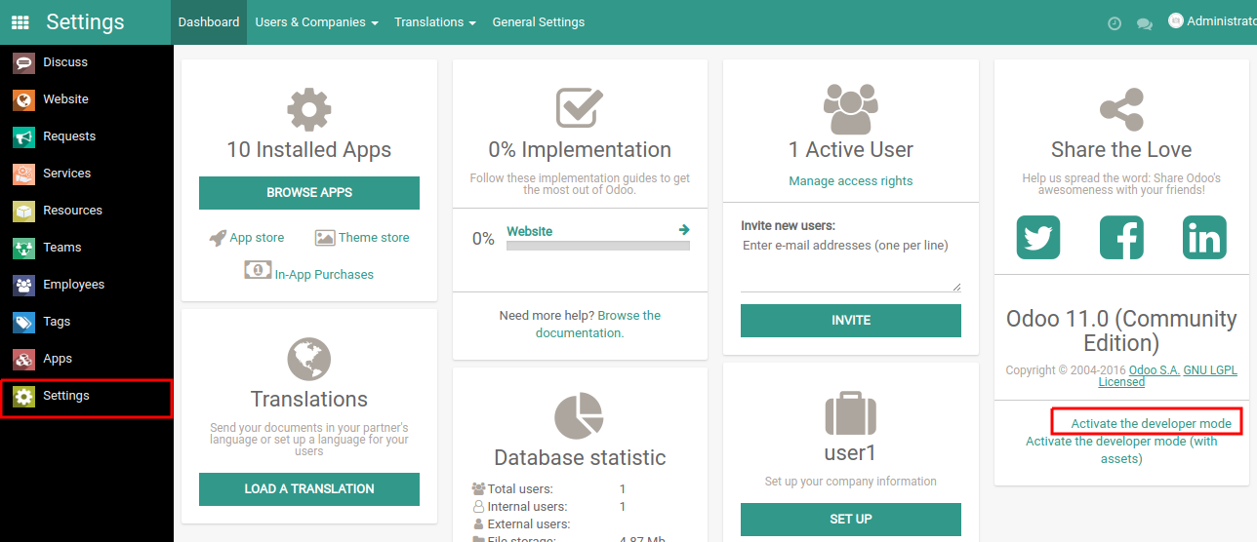
Task: Click the Share the Love icon
Action: 1121,110
